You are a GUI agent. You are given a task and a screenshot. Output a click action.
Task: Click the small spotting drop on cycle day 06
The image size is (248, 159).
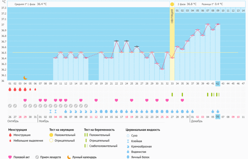click(35, 89)
